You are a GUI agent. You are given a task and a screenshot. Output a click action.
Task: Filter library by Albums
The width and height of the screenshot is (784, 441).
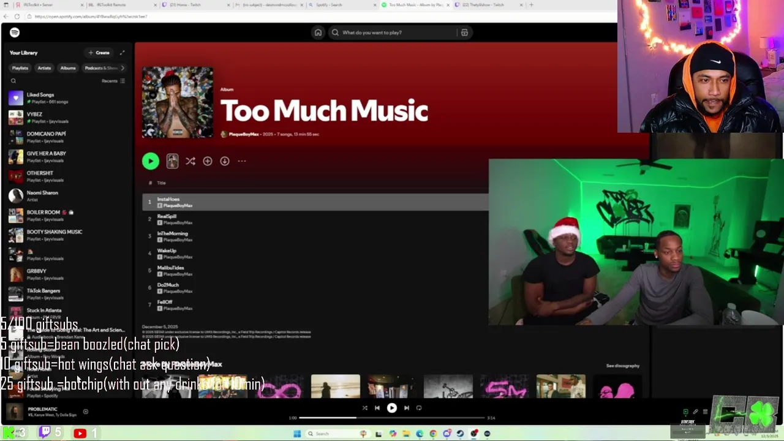point(68,68)
